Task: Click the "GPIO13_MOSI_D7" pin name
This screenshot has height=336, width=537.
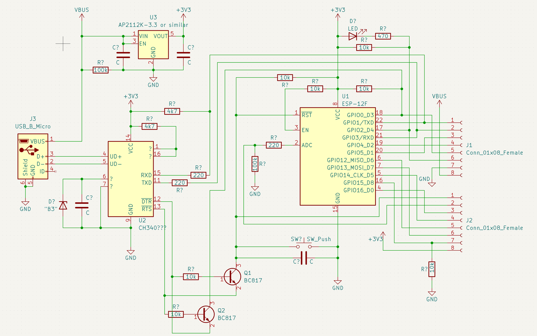Action: coord(350,168)
